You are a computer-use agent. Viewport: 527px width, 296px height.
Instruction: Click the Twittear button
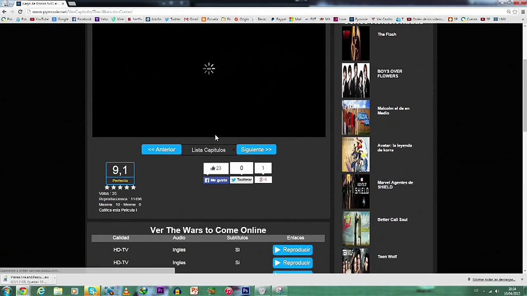click(241, 180)
